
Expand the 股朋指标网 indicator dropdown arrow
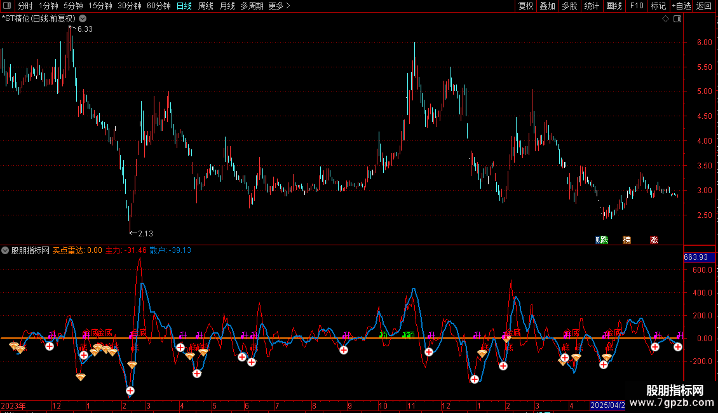6,250
